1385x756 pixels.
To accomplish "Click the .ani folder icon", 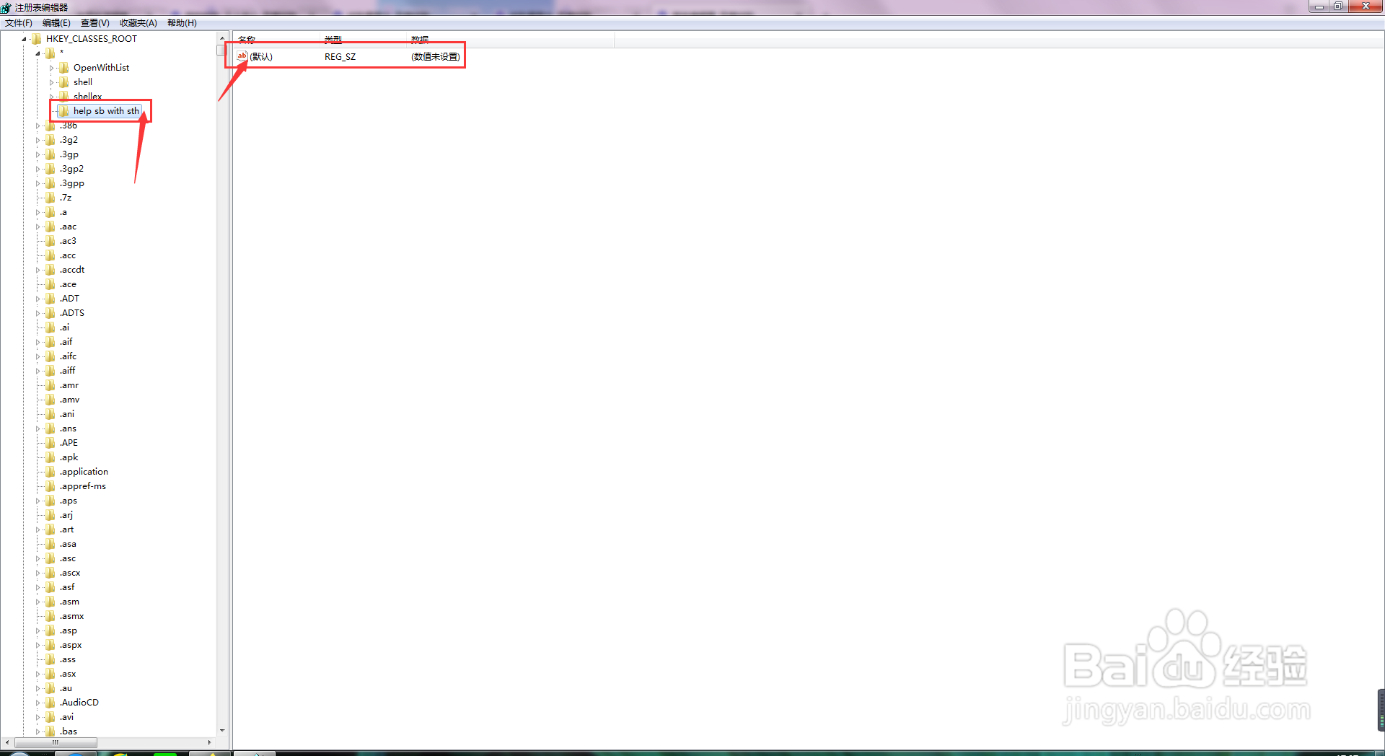I will [x=50, y=414].
